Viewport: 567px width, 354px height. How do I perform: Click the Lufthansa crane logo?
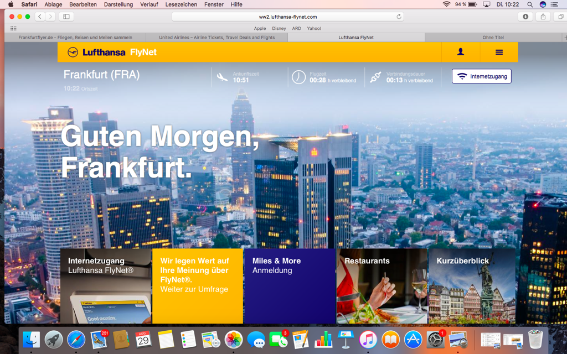[x=73, y=52]
